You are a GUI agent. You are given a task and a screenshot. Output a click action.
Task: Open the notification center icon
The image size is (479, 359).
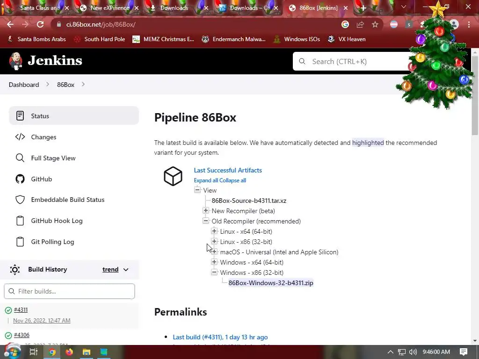pyautogui.click(x=464, y=352)
